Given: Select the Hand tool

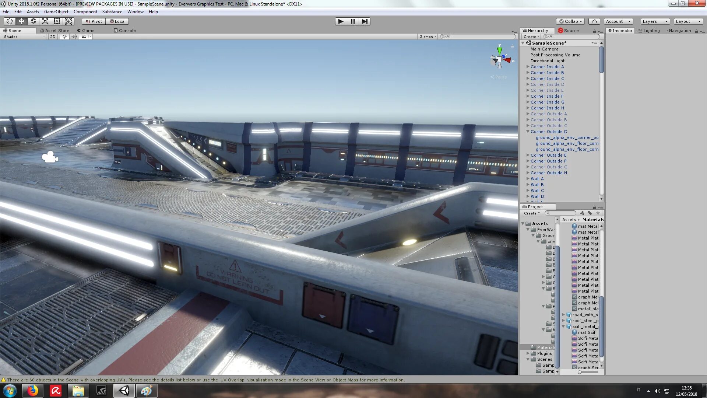Looking at the screenshot, I should 10,21.
